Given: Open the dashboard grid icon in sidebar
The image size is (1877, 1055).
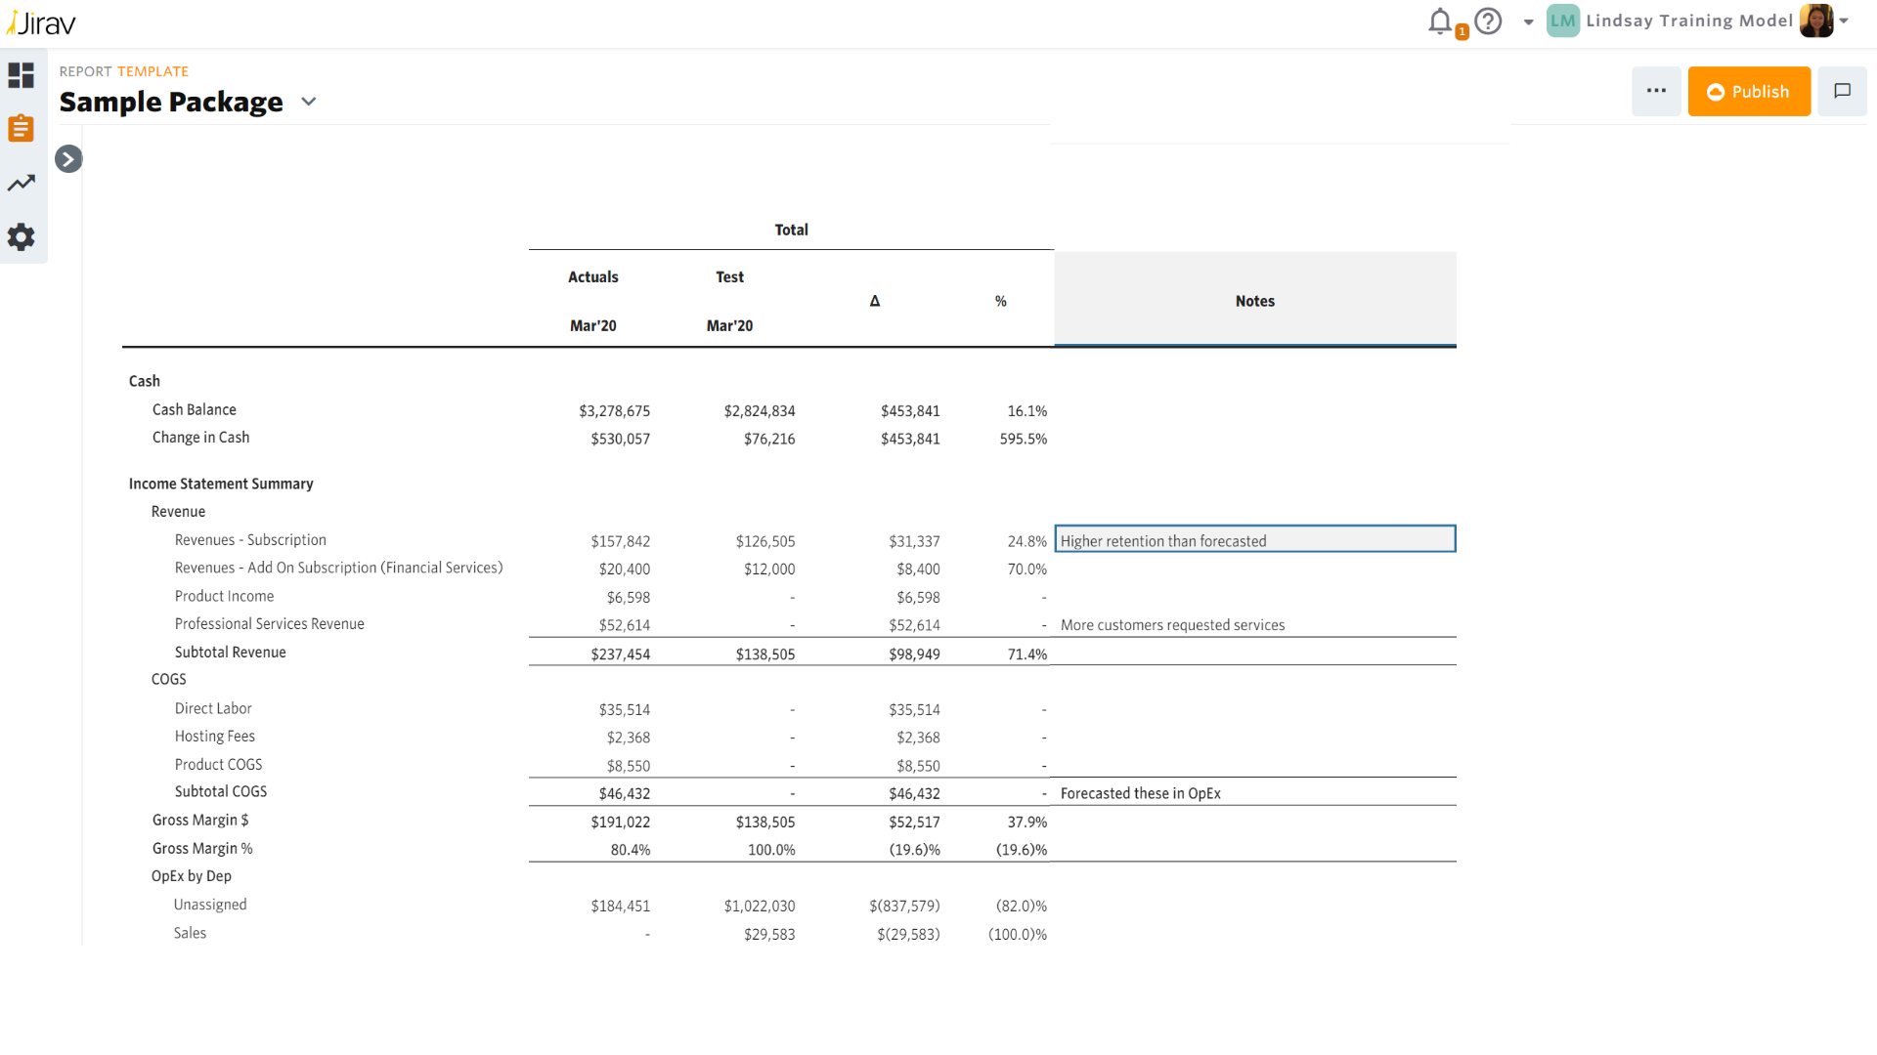Looking at the screenshot, I should click(22, 75).
